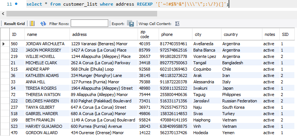The width and height of the screenshot is (297, 139).
Task: Click address 434 Ourense (Orense) Manor
Action: point(97,133)
